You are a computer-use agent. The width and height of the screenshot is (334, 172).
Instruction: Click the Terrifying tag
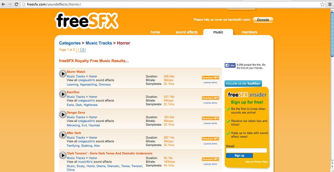[73, 146]
